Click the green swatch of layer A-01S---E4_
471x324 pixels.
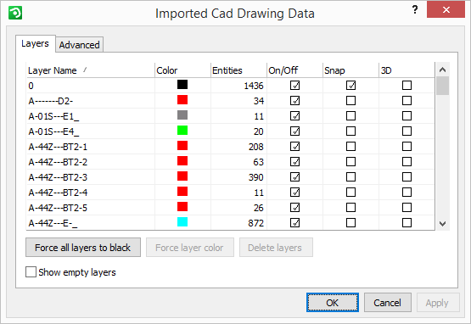click(x=182, y=131)
